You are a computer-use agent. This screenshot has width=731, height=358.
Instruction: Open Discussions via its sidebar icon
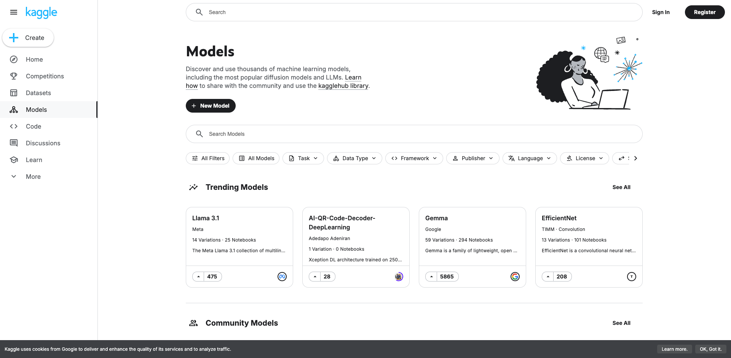(14, 143)
